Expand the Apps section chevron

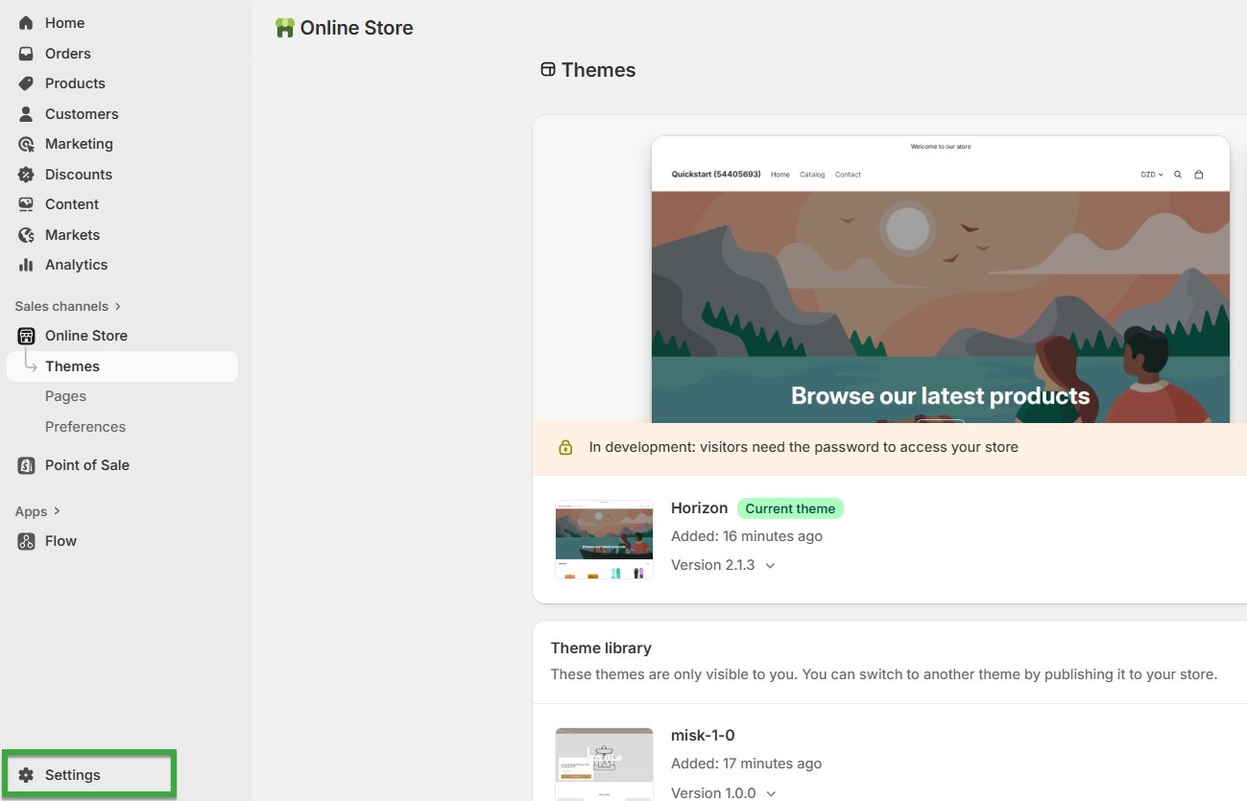[x=57, y=511]
